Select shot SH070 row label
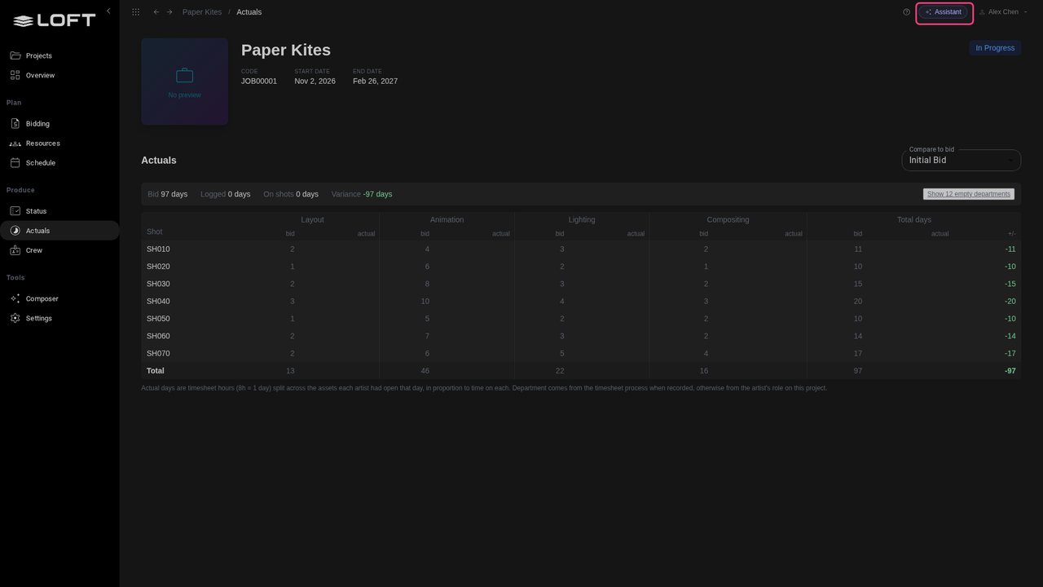Screen dimensions: 1043x587 coord(158,354)
